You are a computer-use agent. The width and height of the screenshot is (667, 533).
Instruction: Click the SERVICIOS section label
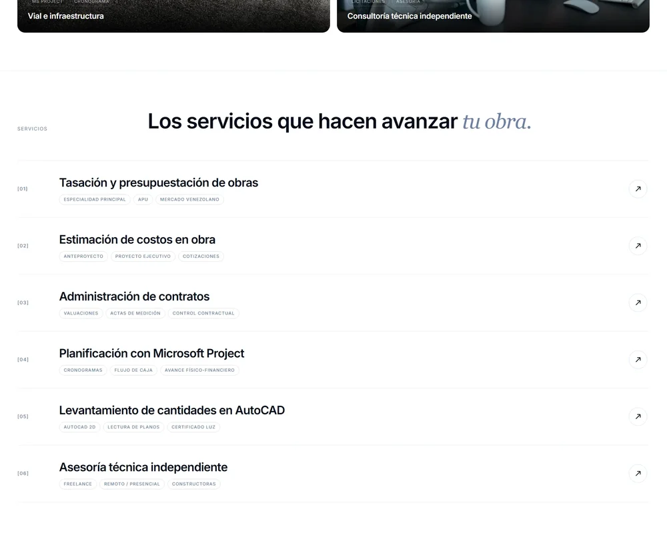(32, 129)
